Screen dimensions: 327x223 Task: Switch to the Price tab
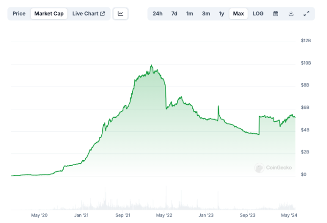tap(19, 14)
